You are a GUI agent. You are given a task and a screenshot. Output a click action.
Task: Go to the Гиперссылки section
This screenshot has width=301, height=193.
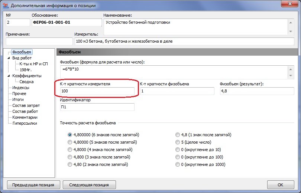pos(25,123)
